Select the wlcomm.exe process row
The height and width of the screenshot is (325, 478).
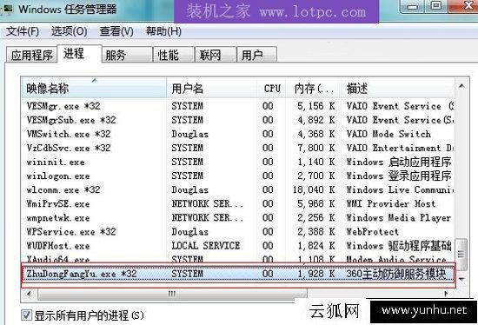pos(238,189)
